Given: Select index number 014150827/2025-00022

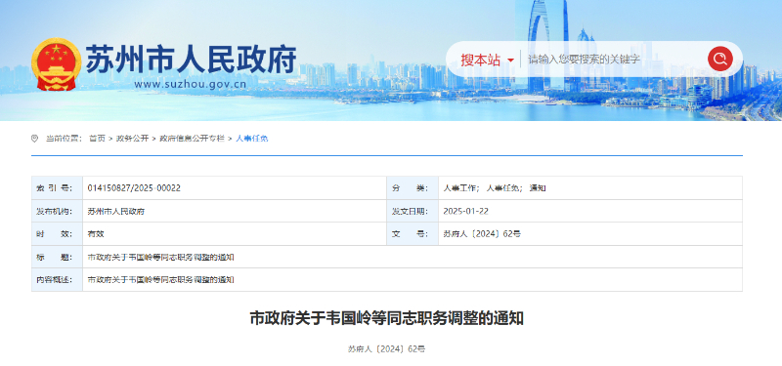Looking at the screenshot, I should click(x=134, y=188).
